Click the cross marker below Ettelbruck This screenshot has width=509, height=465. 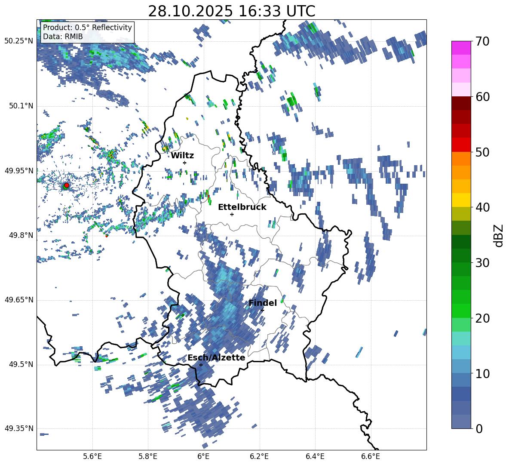click(x=232, y=214)
